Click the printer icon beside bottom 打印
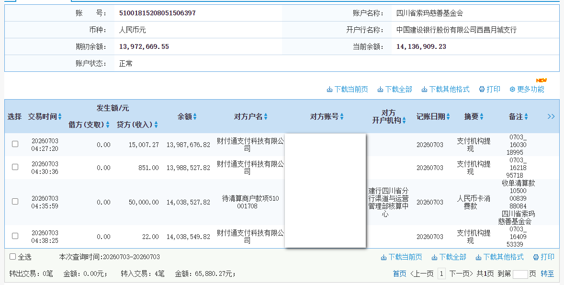Image resolution: width=564 pixels, height=285 pixels. 536,257
